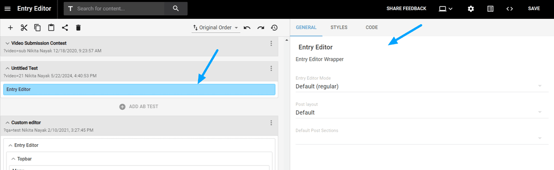
Task: Collapse the Custom editor section
Action: (7, 123)
